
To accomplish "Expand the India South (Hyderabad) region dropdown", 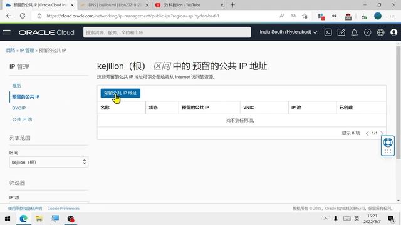I will pos(288,32).
